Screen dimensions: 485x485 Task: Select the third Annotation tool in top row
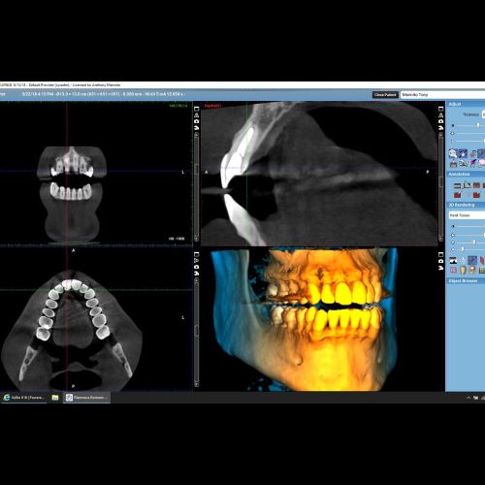pyautogui.click(x=476, y=185)
